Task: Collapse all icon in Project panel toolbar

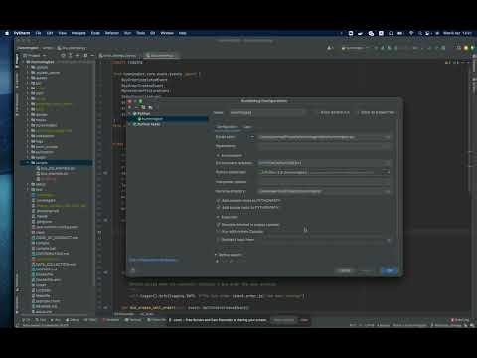Action: (x=78, y=55)
